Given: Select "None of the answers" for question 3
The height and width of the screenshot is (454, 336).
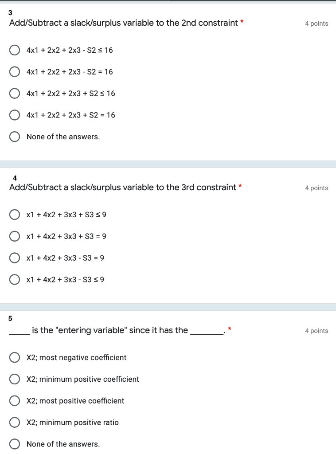Looking at the screenshot, I should point(15,137).
